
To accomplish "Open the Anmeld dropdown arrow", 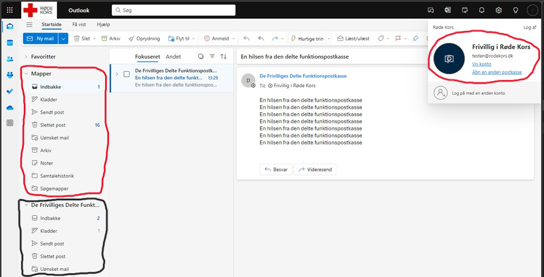I will tap(234, 39).
